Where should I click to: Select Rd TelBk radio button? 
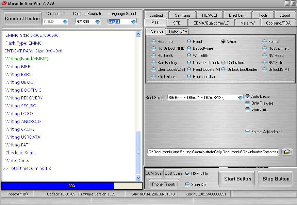point(154,56)
